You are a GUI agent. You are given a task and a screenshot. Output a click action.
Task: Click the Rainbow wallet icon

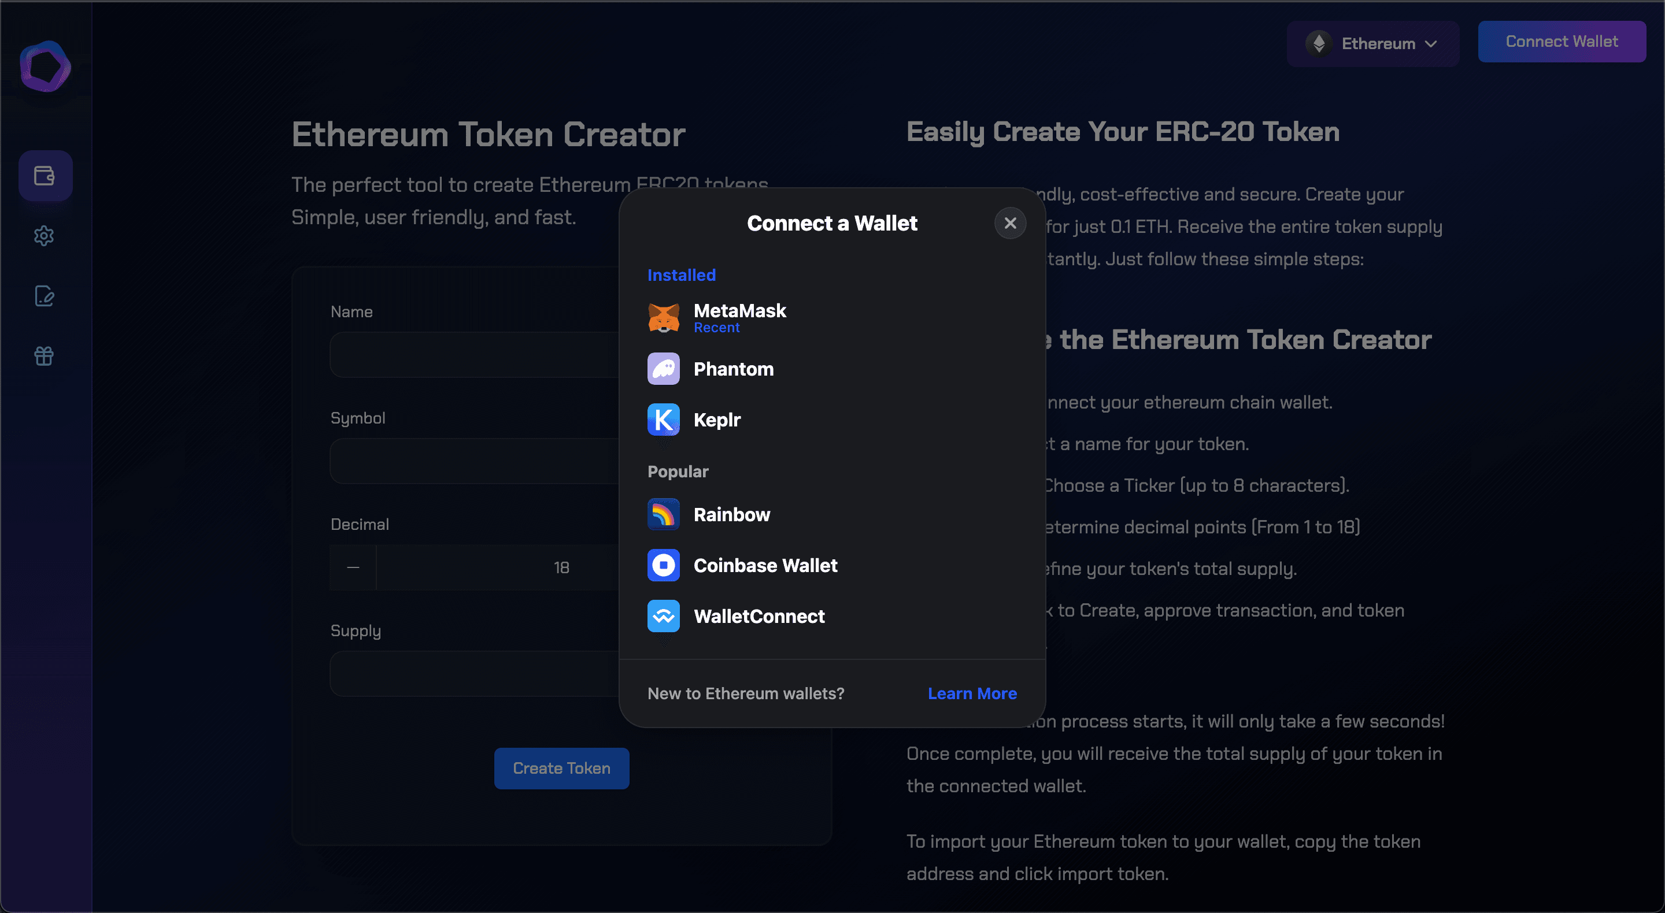pyautogui.click(x=664, y=514)
